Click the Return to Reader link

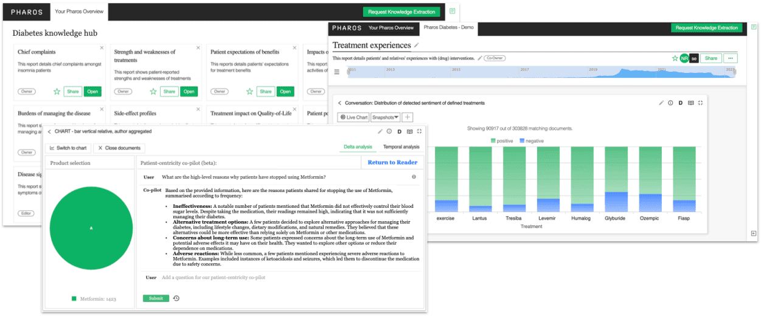tap(392, 162)
